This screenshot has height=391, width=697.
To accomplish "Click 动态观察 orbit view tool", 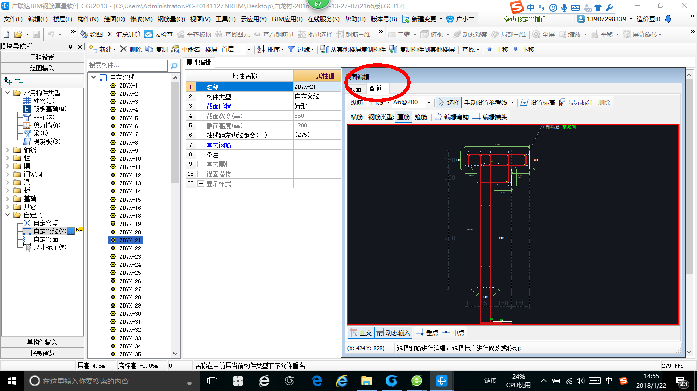I will 469,34.
